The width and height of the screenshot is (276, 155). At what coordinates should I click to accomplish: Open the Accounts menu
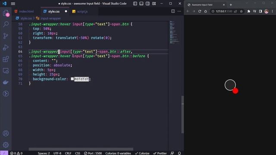tap(6, 133)
